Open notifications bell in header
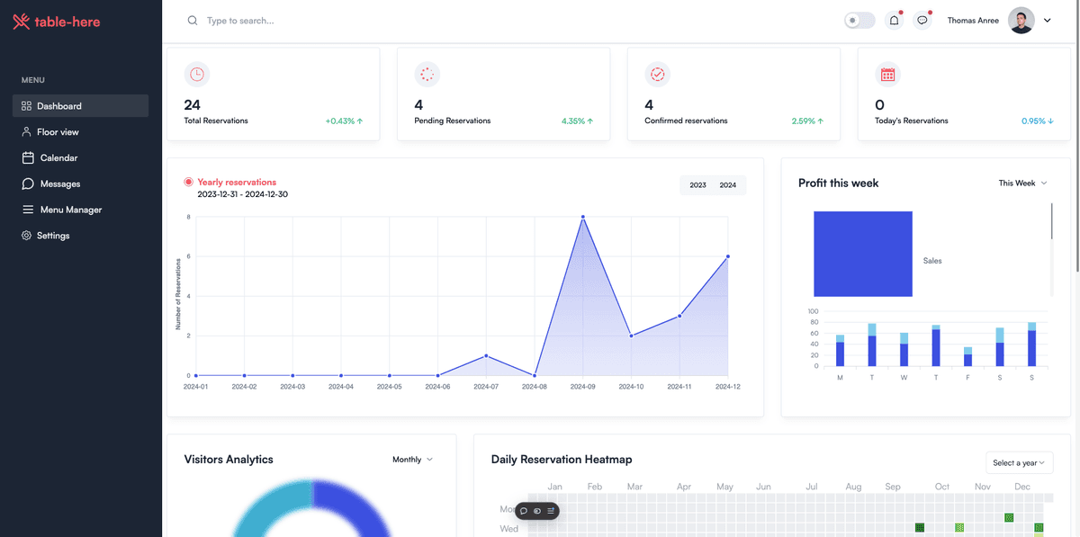The height and width of the screenshot is (537, 1080). click(x=894, y=21)
